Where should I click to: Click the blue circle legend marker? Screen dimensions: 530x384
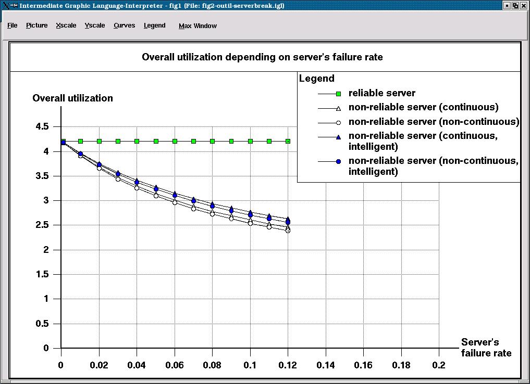[x=338, y=162]
